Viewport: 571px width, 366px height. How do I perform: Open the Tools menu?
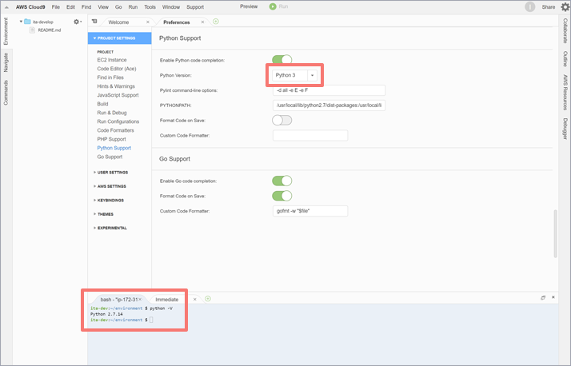150,7
